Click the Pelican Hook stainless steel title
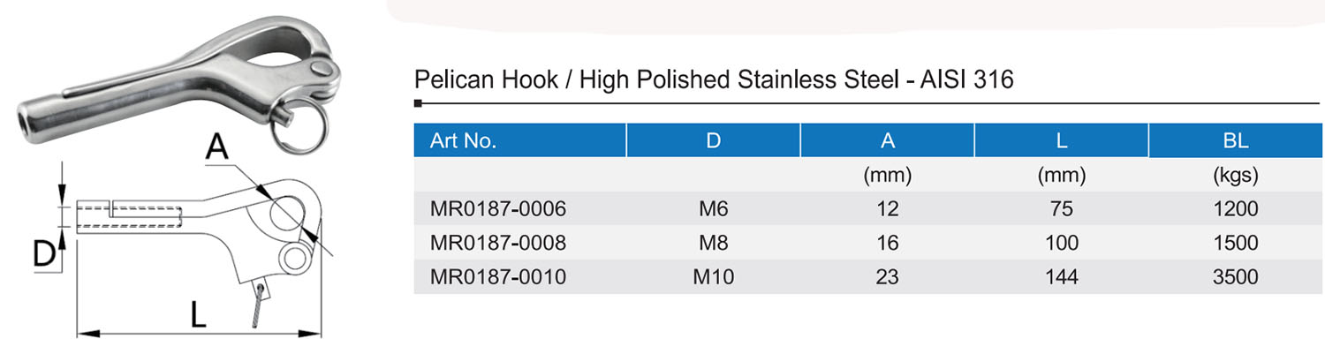1325x354 pixels. pyautogui.click(x=714, y=80)
